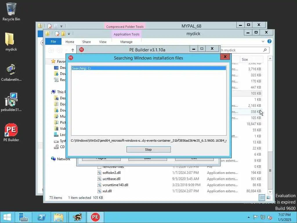Image resolution: width=297 pixels, height=223 pixels.
Task: Click the MYPAL_68 window title bar
Action: (x=191, y=26)
